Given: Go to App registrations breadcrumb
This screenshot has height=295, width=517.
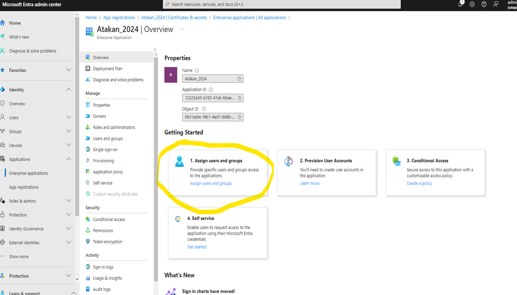Looking at the screenshot, I should coord(119,17).
